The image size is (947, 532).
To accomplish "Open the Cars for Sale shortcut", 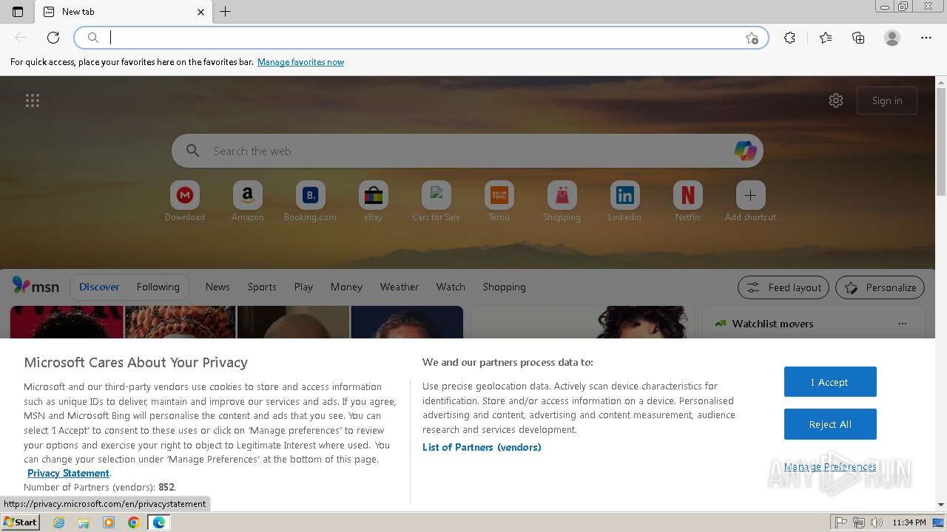I will point(437,201).
